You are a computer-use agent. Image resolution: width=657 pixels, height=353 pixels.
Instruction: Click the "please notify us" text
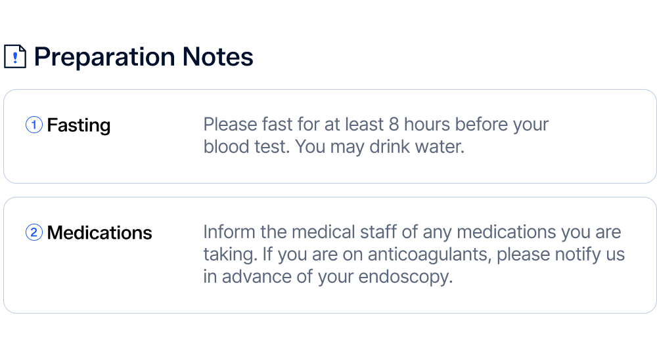click(560, 255)
